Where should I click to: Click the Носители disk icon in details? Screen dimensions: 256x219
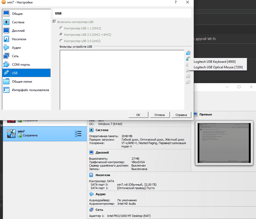pos(91,175)
